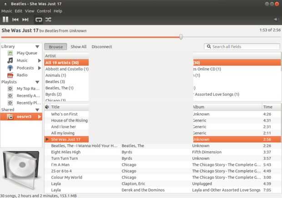Select All 19 artists (30) entry
The width and height of the screenshot is (282, 198).
click(x=66, y=63)
